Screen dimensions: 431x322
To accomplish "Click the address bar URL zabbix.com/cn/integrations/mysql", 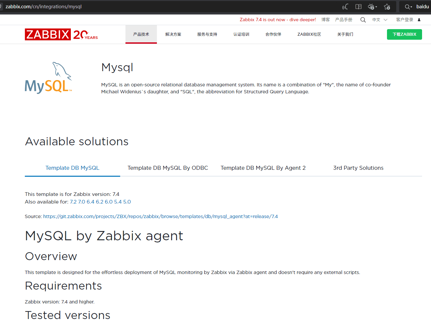I will point(43,7).
